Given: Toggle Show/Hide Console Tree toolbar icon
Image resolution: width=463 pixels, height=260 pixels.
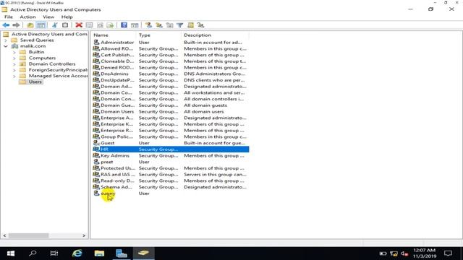Looking at the screenshot, I should [x=41, y=25].
